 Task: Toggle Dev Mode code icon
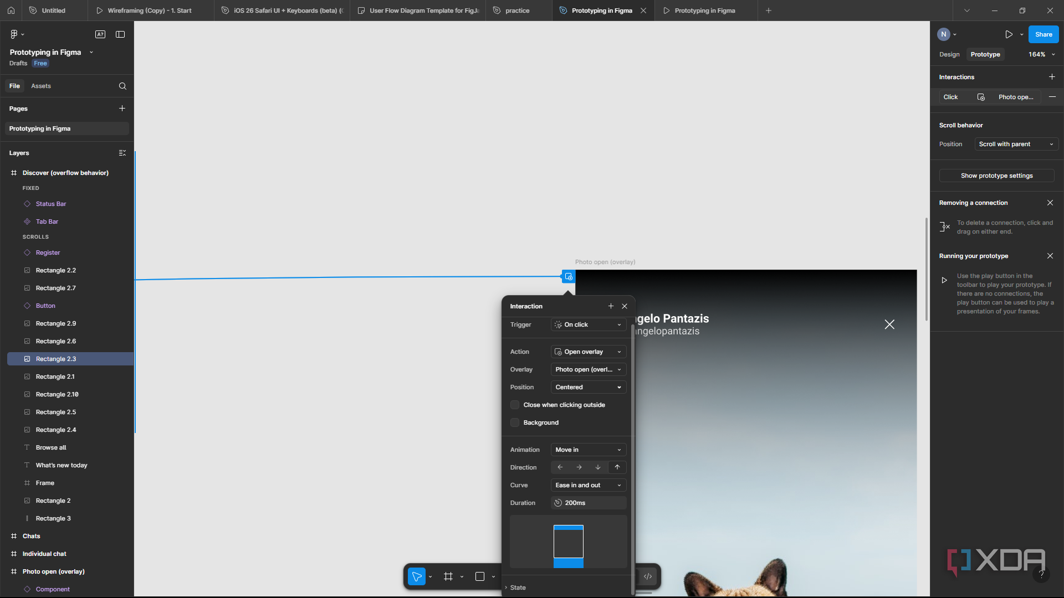(x=648, y=576)
